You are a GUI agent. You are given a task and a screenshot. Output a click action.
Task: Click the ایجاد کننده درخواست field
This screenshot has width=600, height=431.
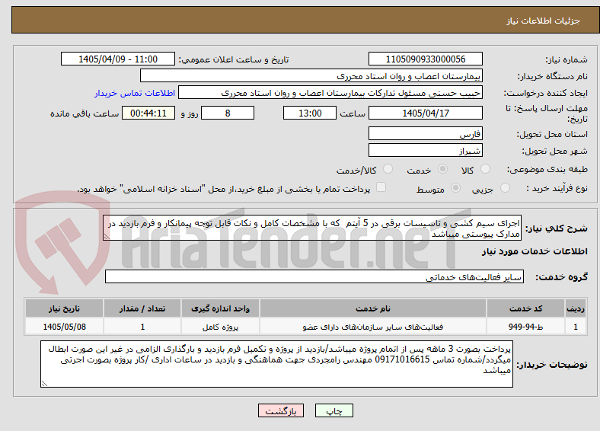click(x=330, y=93)
